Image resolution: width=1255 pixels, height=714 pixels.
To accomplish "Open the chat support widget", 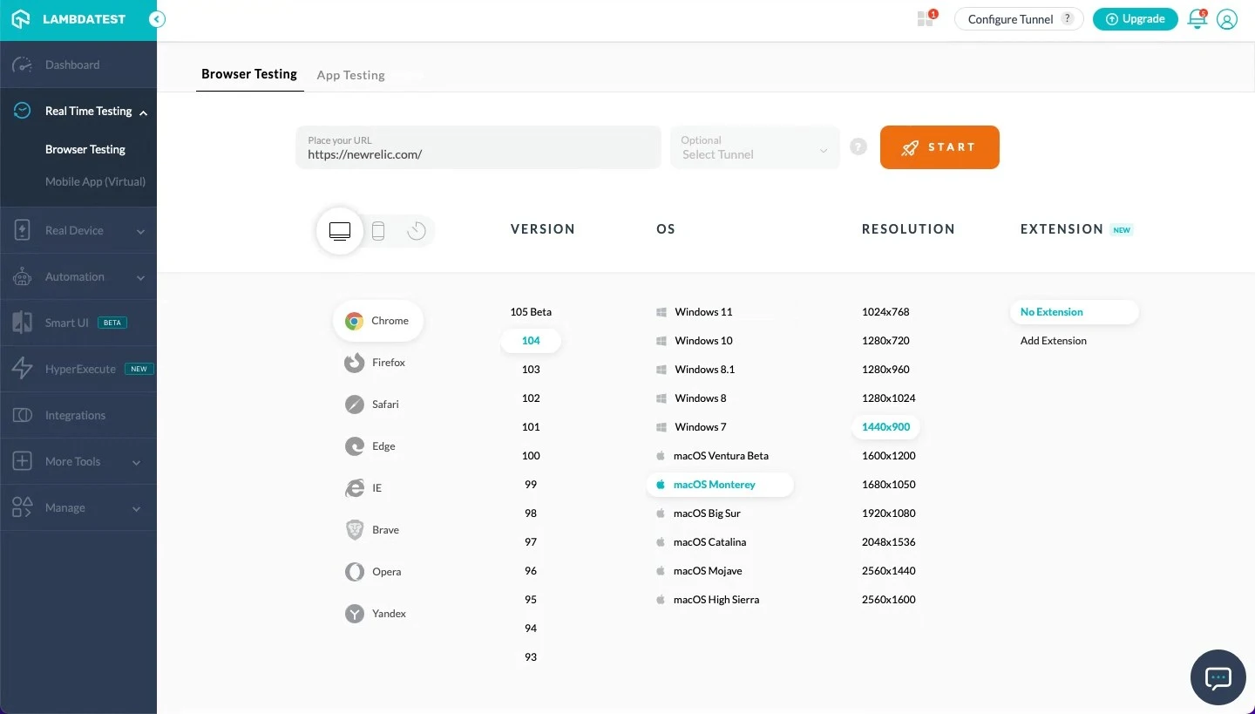I will (x=1218, y=677).
